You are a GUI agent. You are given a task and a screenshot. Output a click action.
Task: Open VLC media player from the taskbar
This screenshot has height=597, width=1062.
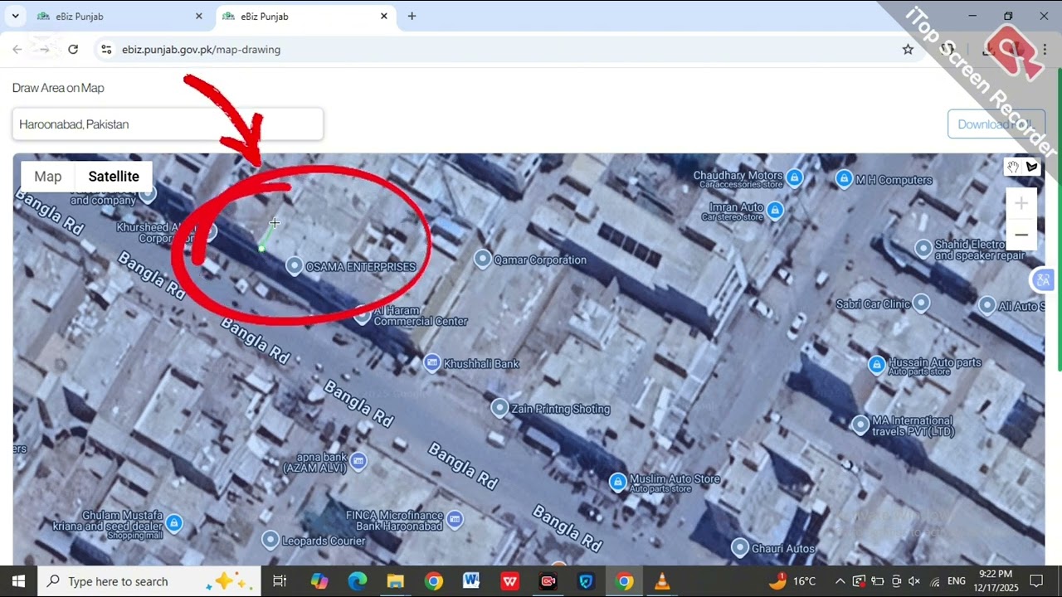(662, 581)
